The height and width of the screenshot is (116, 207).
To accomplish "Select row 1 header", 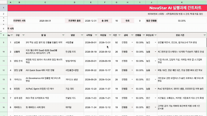I will (x=4, y=8).
